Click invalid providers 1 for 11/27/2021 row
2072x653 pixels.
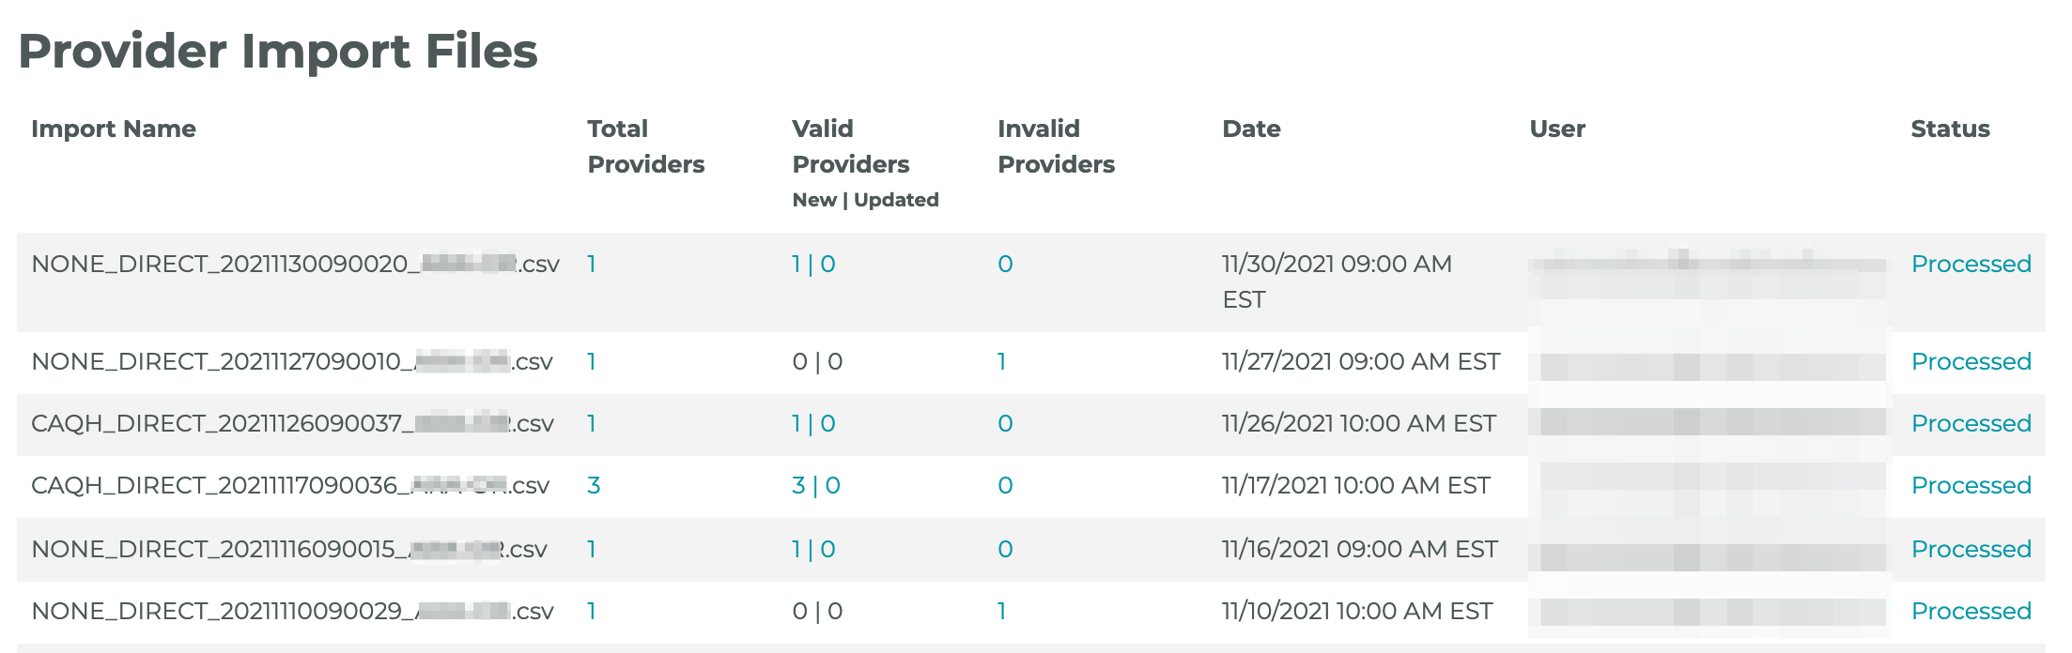(x=1002, y=361)
